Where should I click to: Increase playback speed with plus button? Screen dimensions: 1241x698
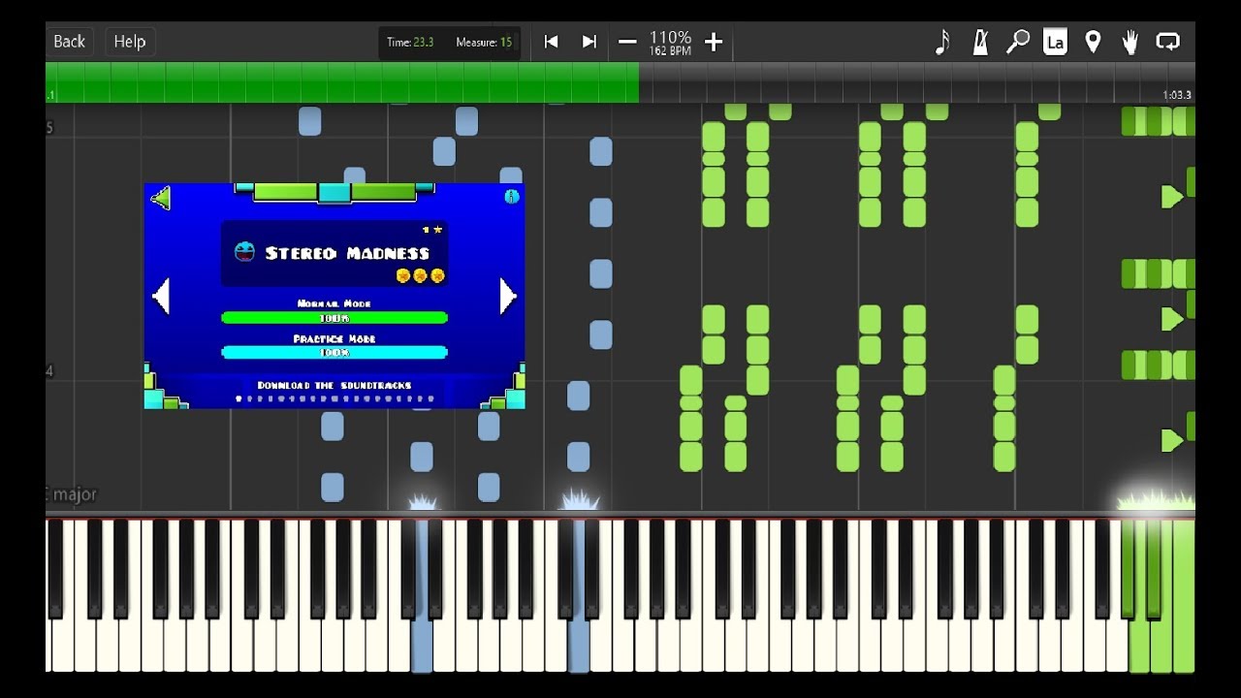tap(714, 42)
